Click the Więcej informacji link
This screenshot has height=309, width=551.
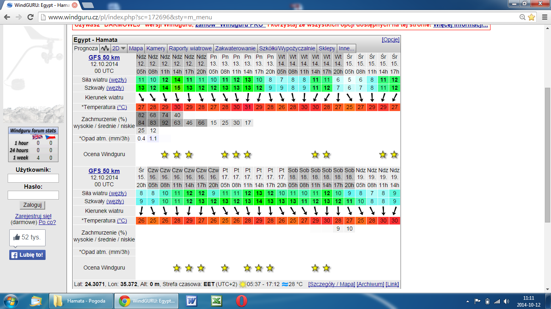pyautogui.click(x=461, y=25)
